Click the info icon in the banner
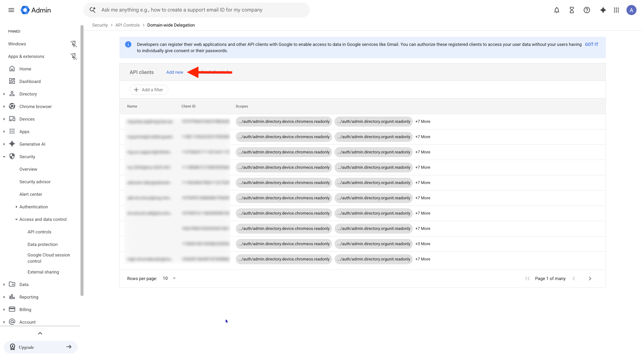This screenshot has height=361, width=642. (x=128, y=44)
